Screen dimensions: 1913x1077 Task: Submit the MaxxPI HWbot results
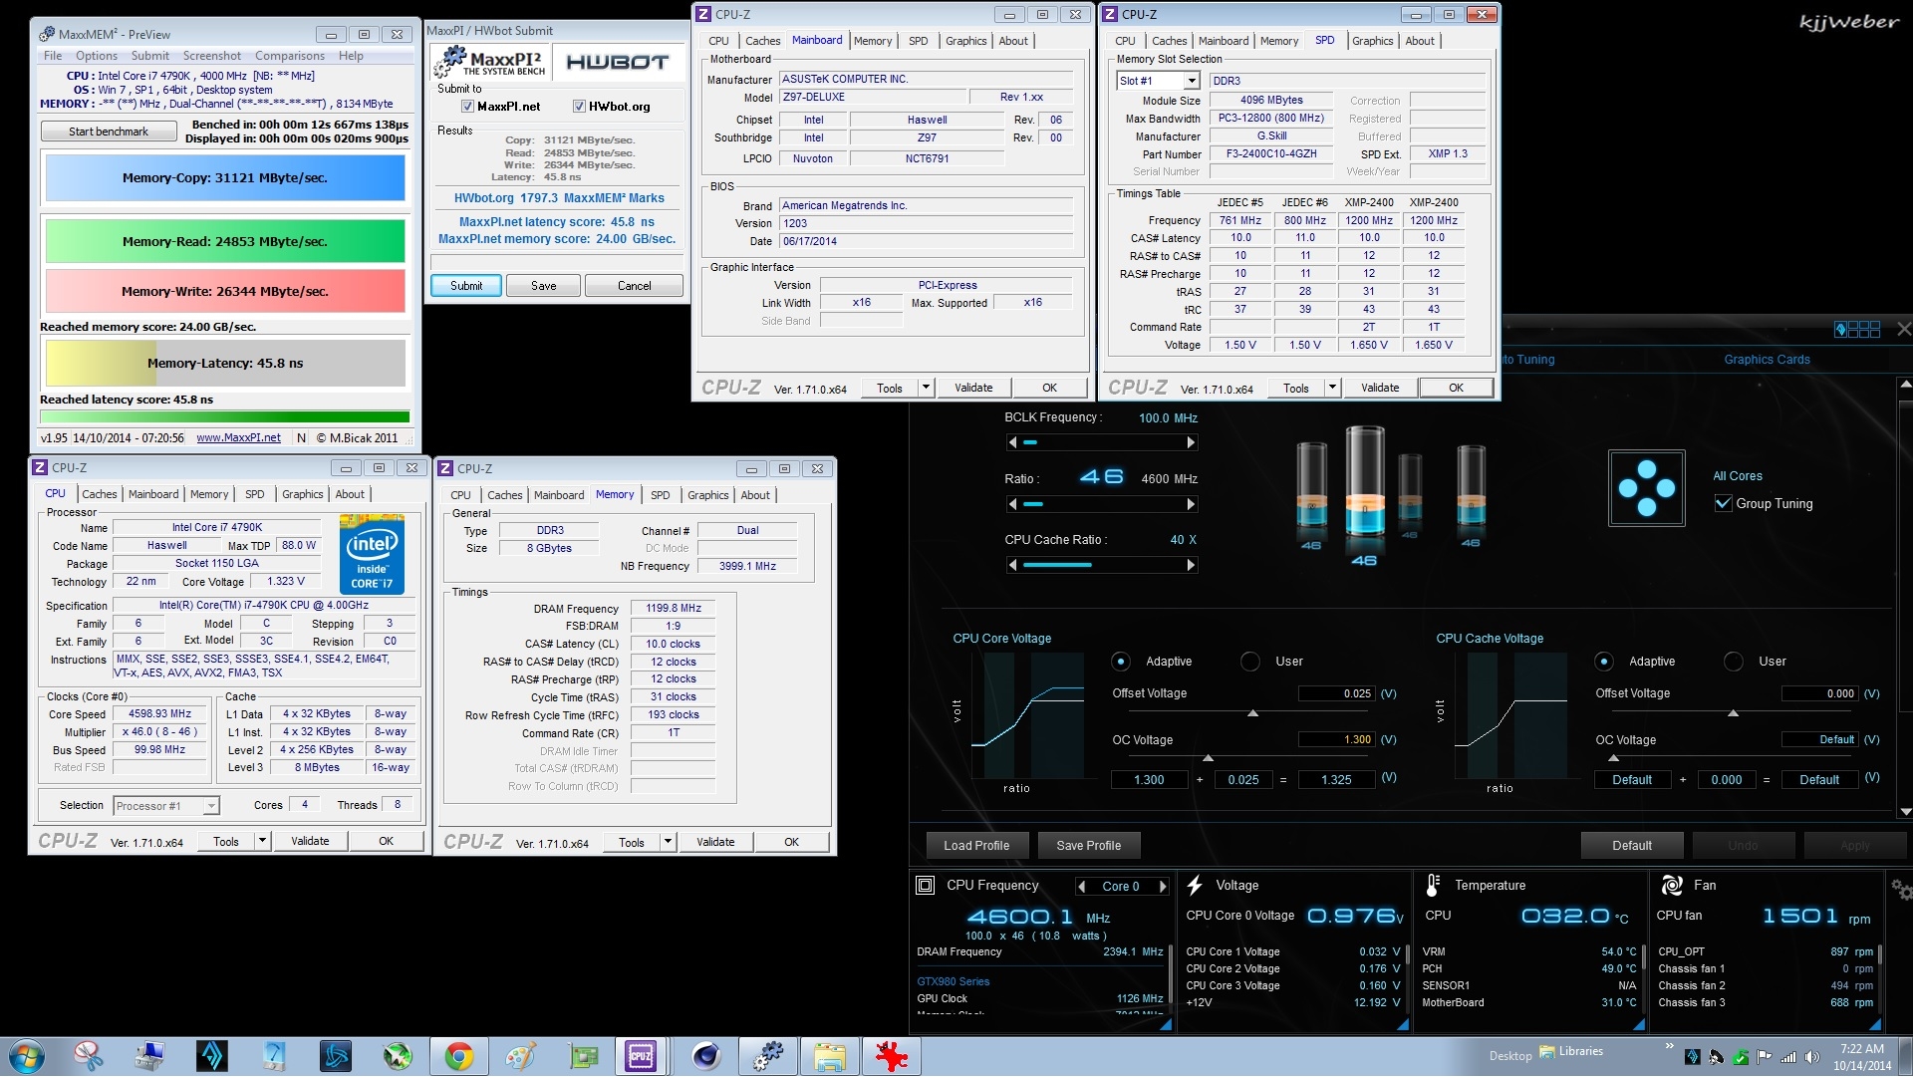465,286
